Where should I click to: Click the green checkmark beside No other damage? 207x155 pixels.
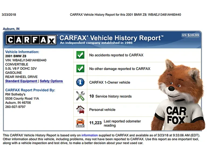[x=80, y=68]
